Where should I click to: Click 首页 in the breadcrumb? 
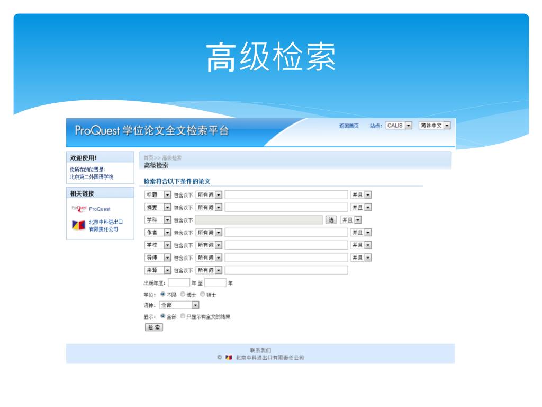point(148,158)
